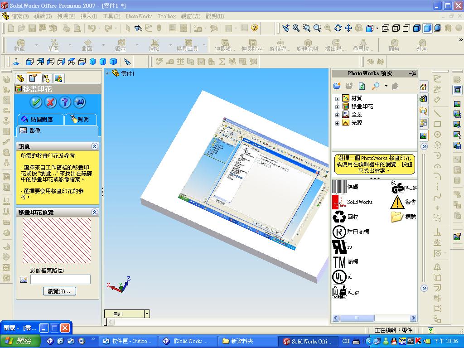Screen dimensions: 464x348
Task: Open the PropertyManager tab icon
Action: pos(33,78)
